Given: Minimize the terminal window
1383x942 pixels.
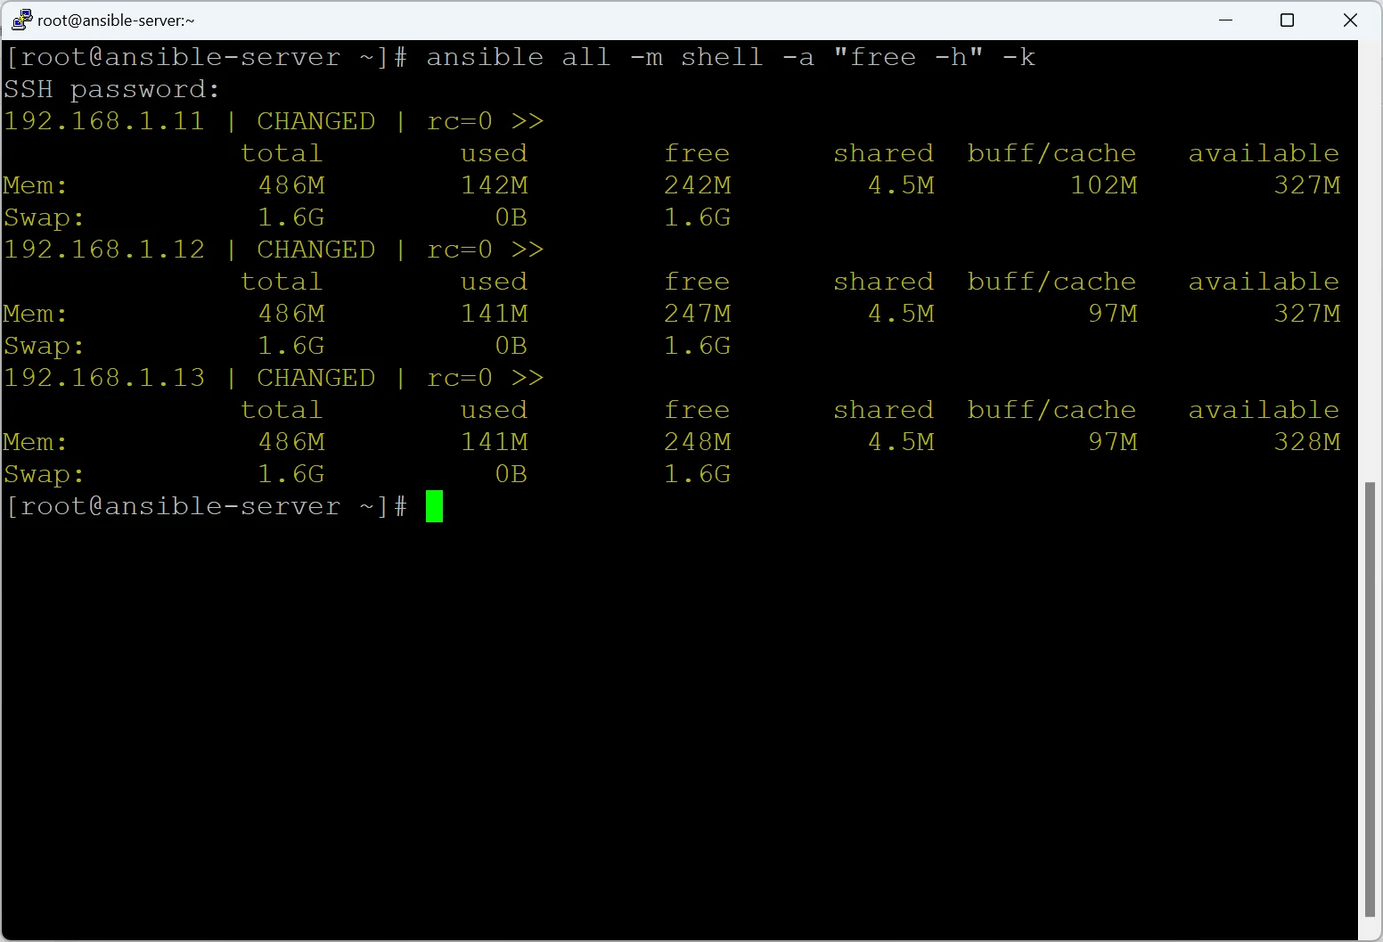Looking at the screenshot, I should pos(1225,20).
